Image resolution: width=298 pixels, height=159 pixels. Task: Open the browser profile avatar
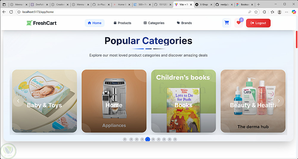pos(280,12)
